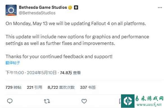Image resolution: width=164 pixels, height=108 pixels.
Task: Click the partially hidden bookmark icon
Action: pyautogui.click(x=120, y=101)
